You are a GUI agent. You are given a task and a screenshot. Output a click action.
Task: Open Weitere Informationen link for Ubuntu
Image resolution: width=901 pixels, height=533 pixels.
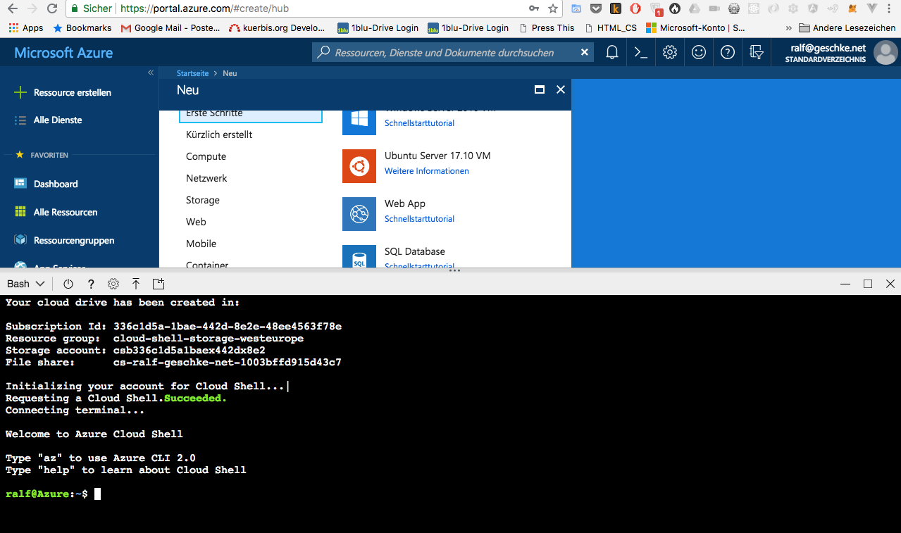tap(426, 171)
